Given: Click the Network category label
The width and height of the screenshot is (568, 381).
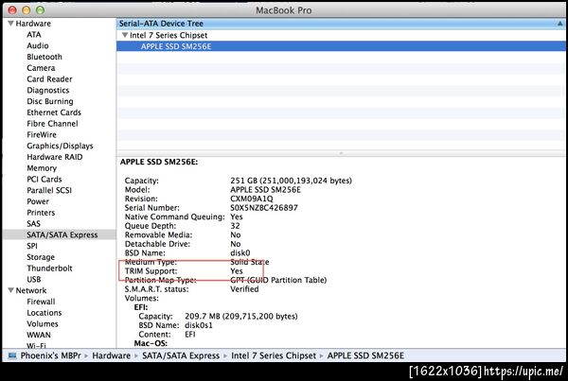Looking at the screenshot, I should click(x=31, y=290).
